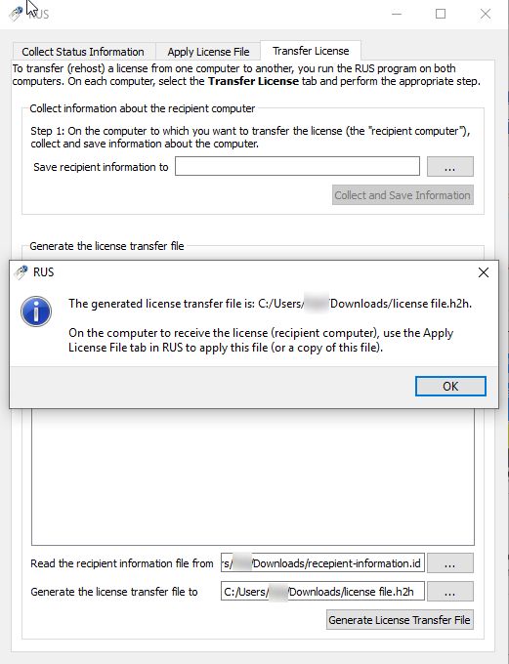Browse for the recipient information file

450,563
